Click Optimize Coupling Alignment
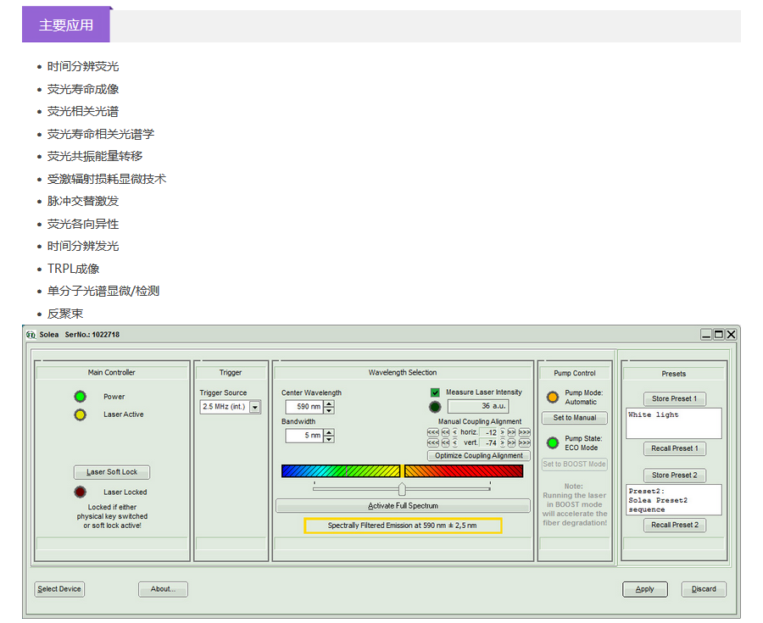Image resolution: width=763 pixels, height=623 pixels. 479,455
